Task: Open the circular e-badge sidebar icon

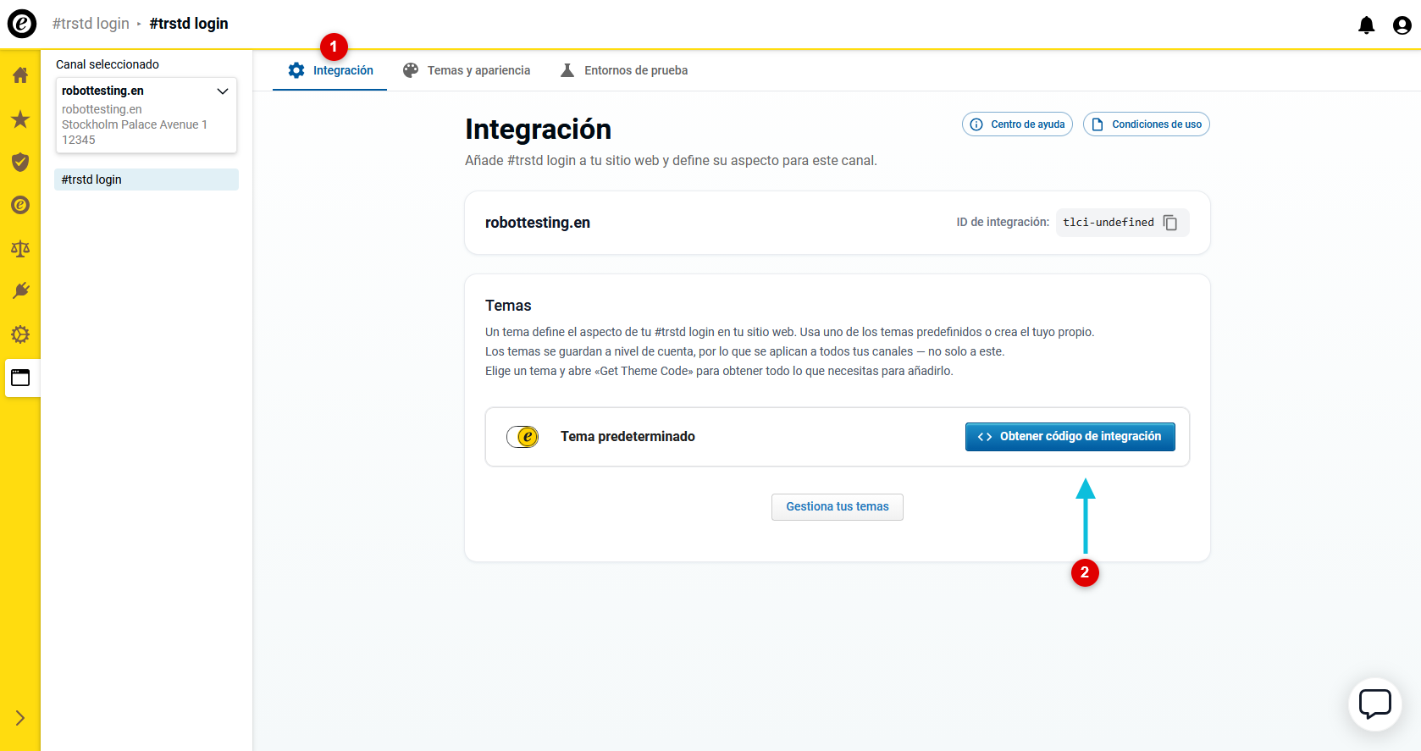Action: (20, 205)
